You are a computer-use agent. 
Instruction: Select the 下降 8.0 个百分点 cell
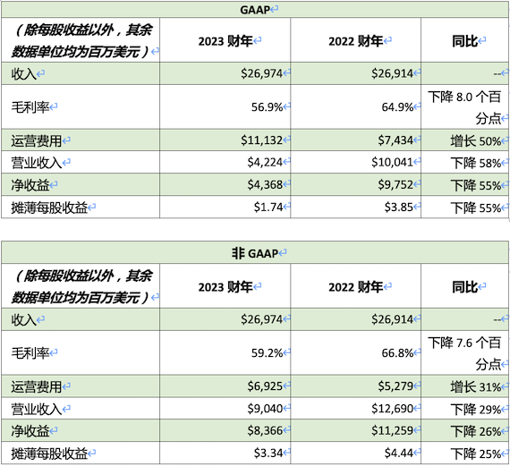pyautogui.click(x=464, y=107)
